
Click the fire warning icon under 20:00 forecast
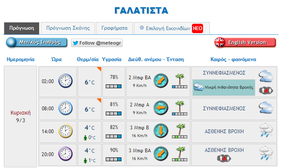[224, 158]
